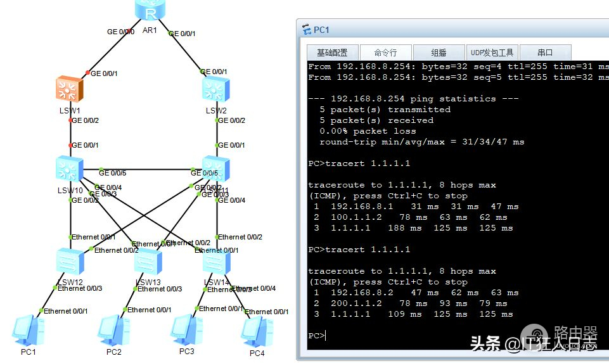Click the PC> command prompt line
The height and width of the screenshot is (363, 609).
click(x=317, y=335)
